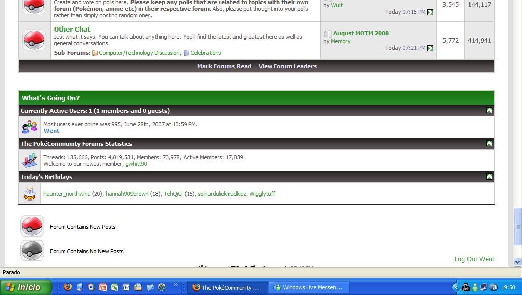Viewport: 522px width, 295px height.
Task: Open TehQiGl's profile
Action: tap(173, 194)
